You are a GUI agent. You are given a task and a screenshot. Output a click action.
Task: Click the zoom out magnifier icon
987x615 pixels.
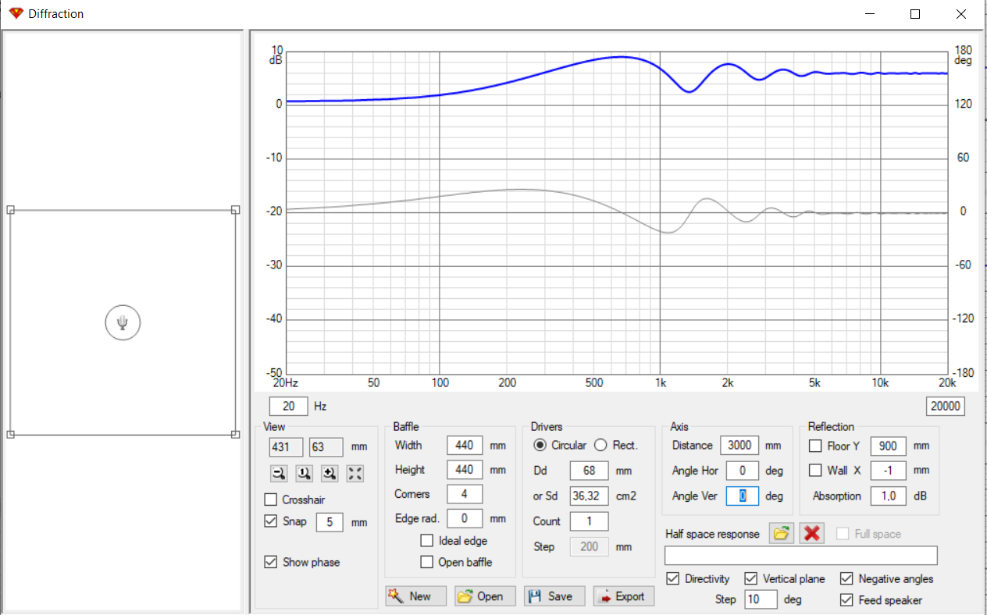[x=279, y=473]
